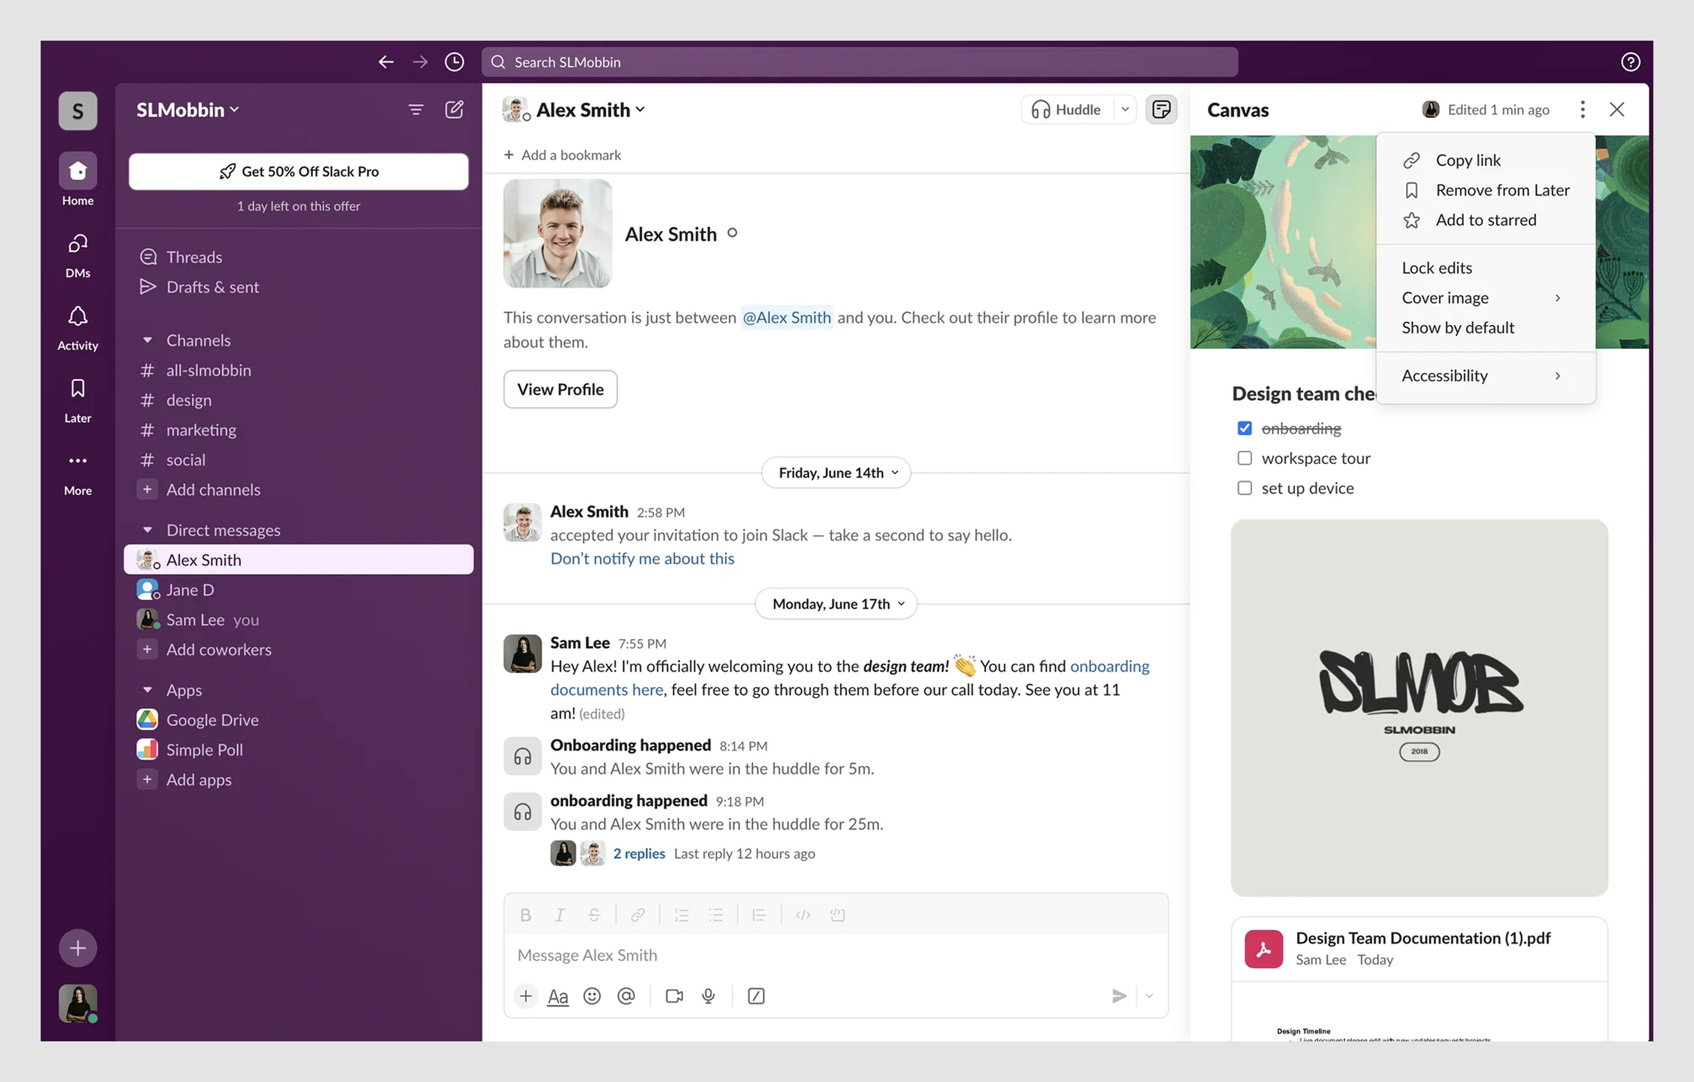This screenshot has width=1694, height=1082.
Task: Open the Cover image submenu
Action: click(x=1485, y=297)
